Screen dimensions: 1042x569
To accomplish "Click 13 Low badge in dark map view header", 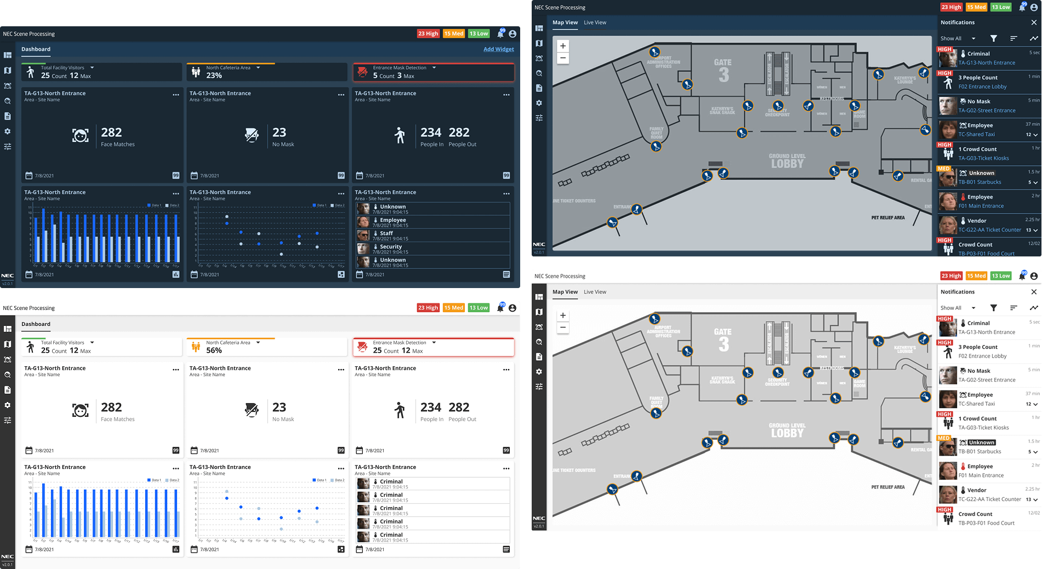I will [x=1001, y=7].
